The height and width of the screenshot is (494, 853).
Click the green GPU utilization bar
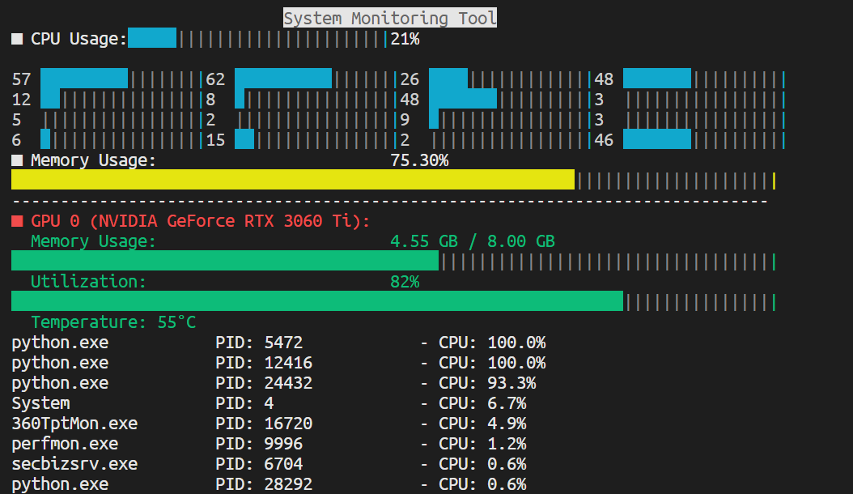coord(316,301)
